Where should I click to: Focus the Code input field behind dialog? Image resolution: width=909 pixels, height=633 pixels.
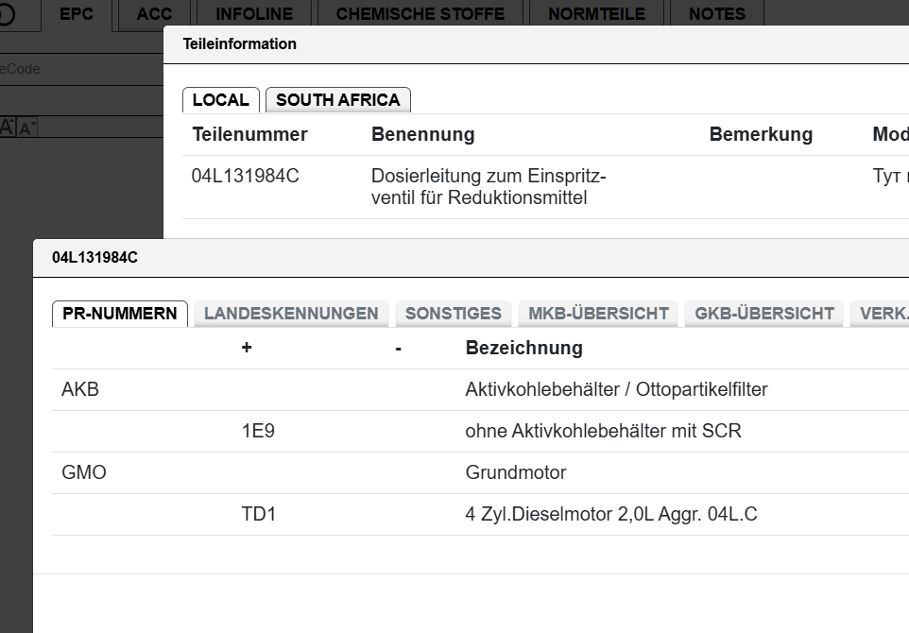[81, 69]
